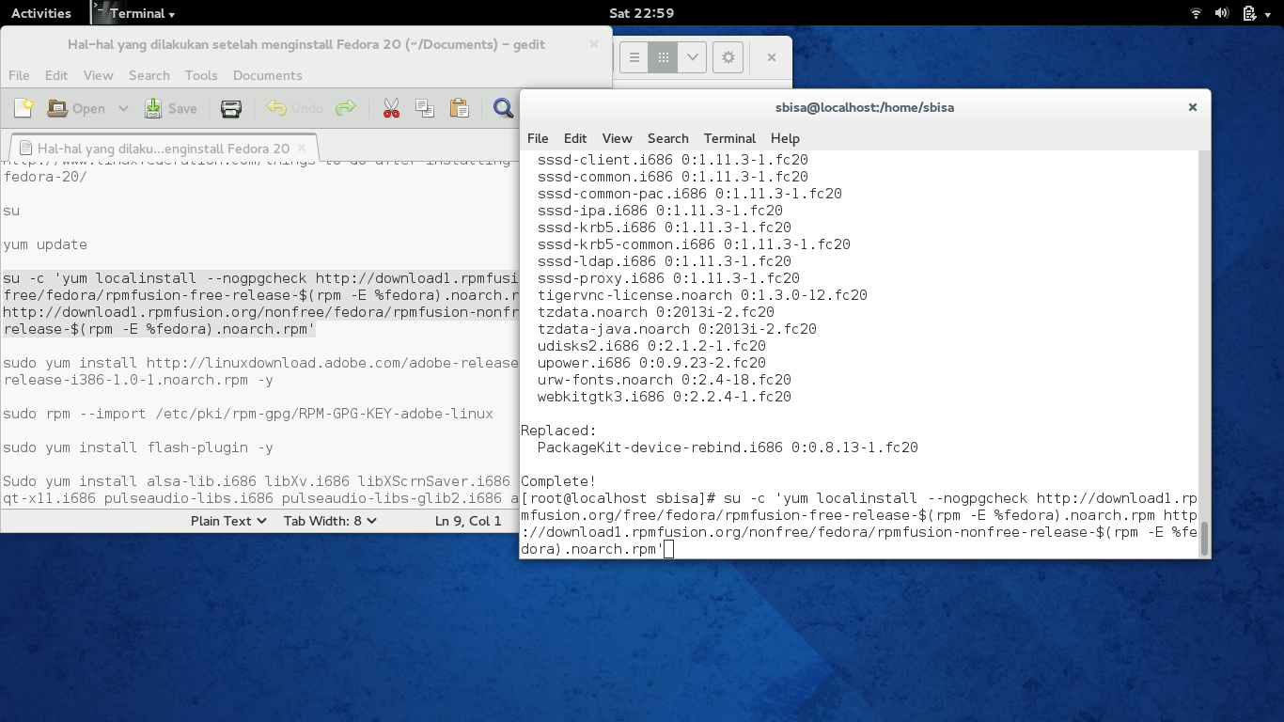The image size is (1284, 722).
Task: Click the 'sssd-ldap.i686' line in terminal
Action: [665, 261]
